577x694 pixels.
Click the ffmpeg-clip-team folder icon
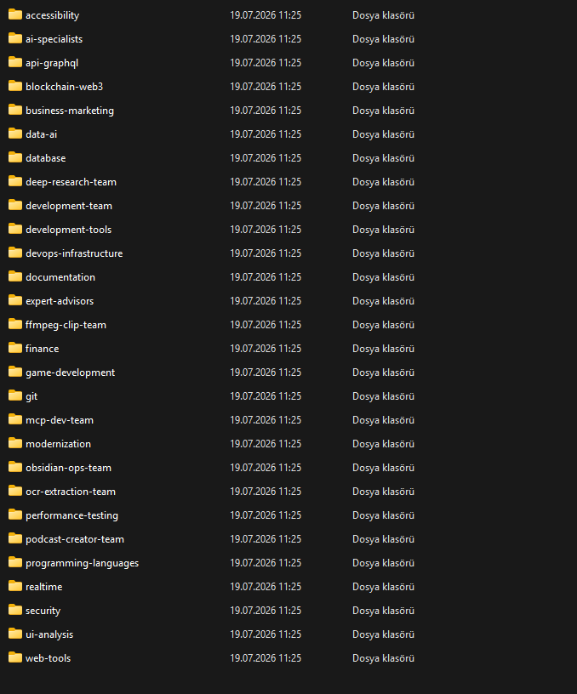pos(15,324)
